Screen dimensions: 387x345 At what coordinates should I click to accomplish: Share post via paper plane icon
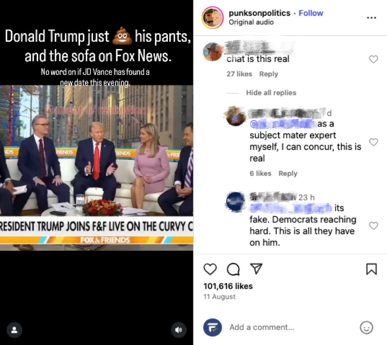[256, 269]
